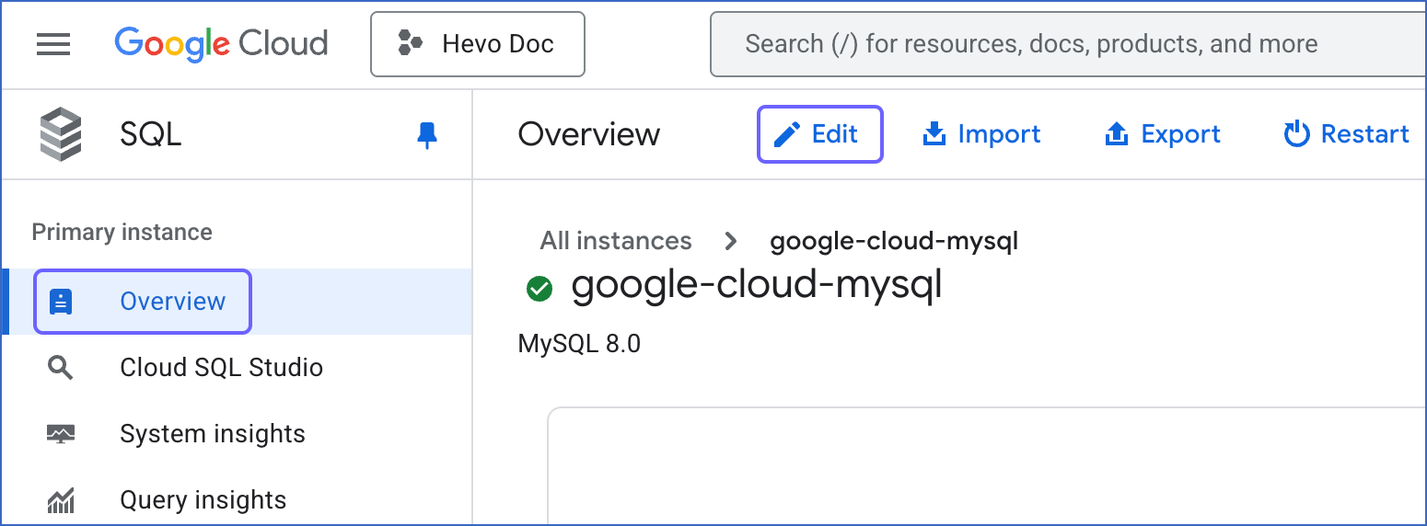Click the All instances breadcrumb link
This screenshot has height=526, width=1427.
(616, 241)
